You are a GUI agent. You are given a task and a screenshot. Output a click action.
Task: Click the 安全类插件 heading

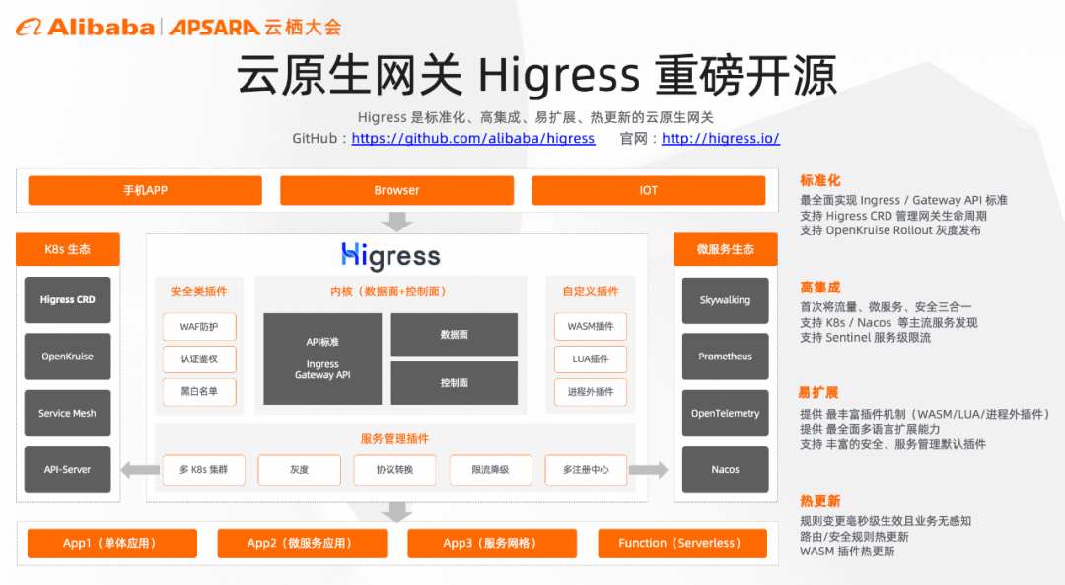click(199, 292)
